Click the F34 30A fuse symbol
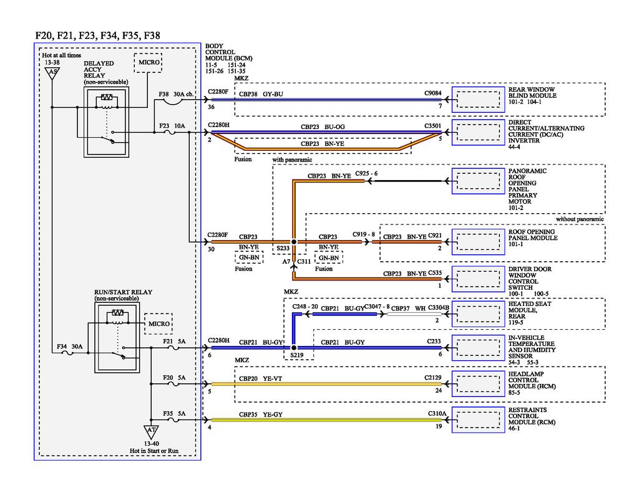This screenshot has height=493, width=639. click(68, 353)
